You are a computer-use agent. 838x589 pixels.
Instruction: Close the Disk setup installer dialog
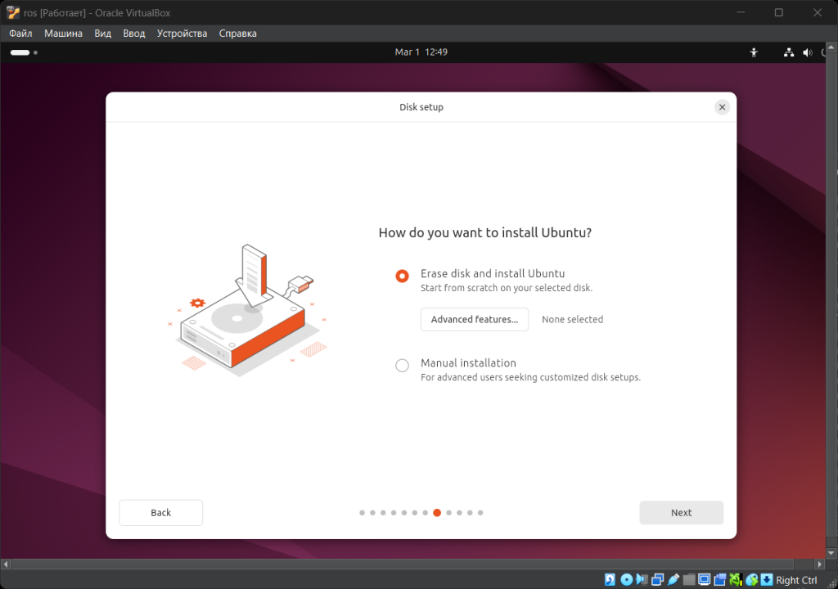722,107
